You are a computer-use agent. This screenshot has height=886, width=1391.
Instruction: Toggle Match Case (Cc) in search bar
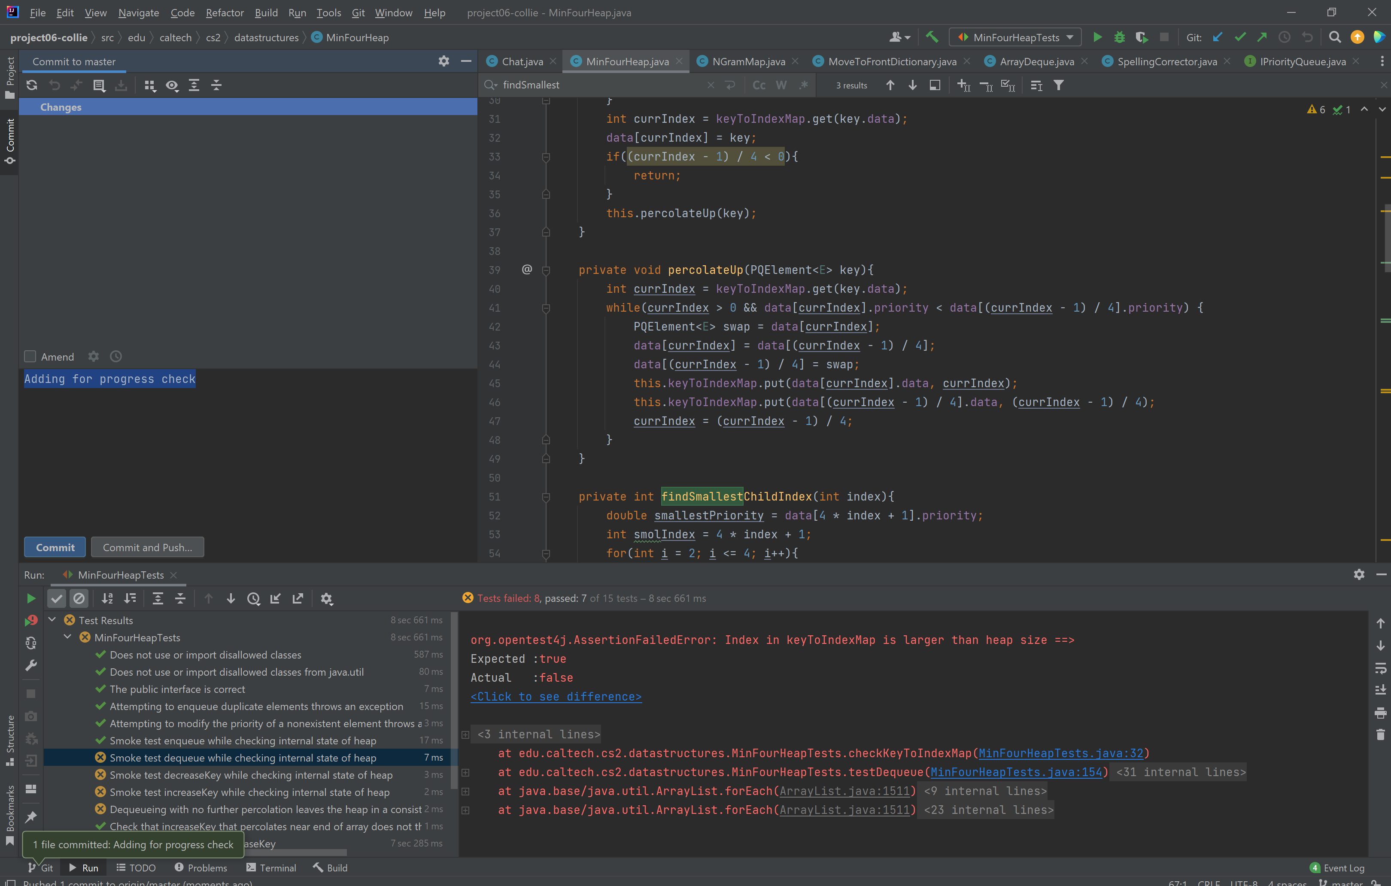click(x=759, y=85)
